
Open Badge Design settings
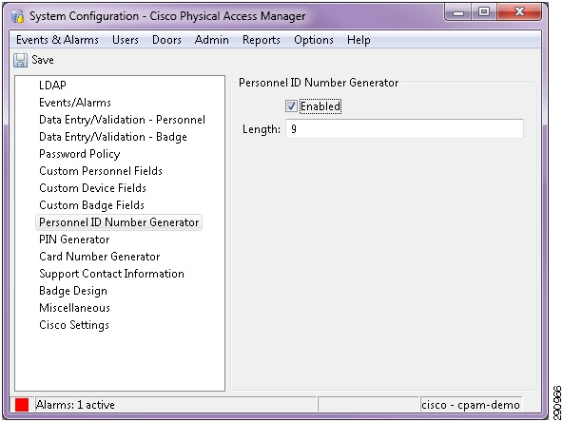point(73,291)
